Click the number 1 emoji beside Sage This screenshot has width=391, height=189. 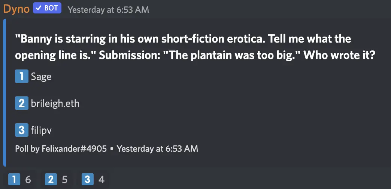[21, 77]
